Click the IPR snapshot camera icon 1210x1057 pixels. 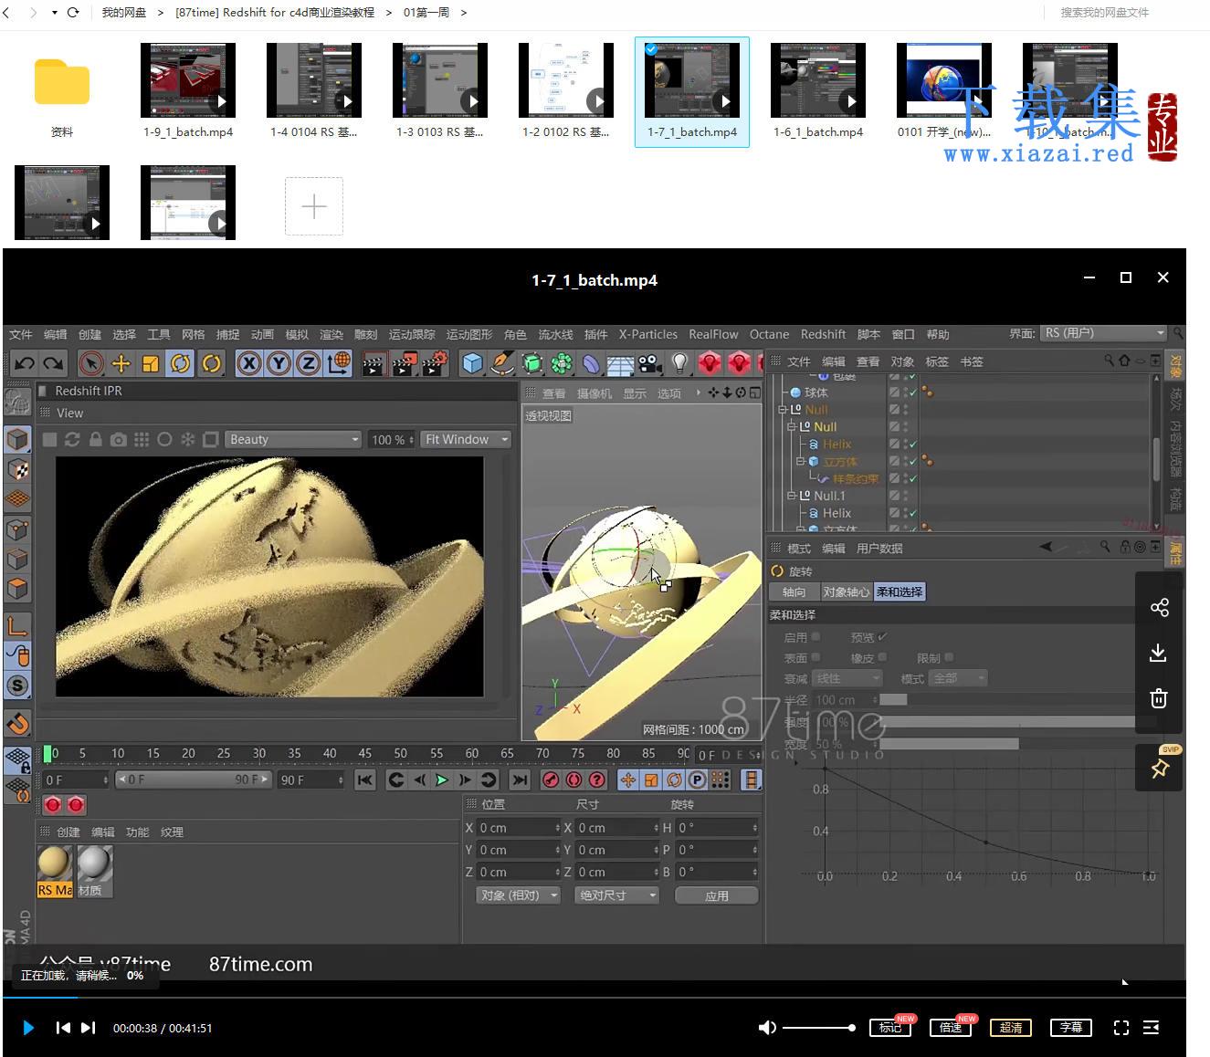pyautogui.click(x=119, y=440)
